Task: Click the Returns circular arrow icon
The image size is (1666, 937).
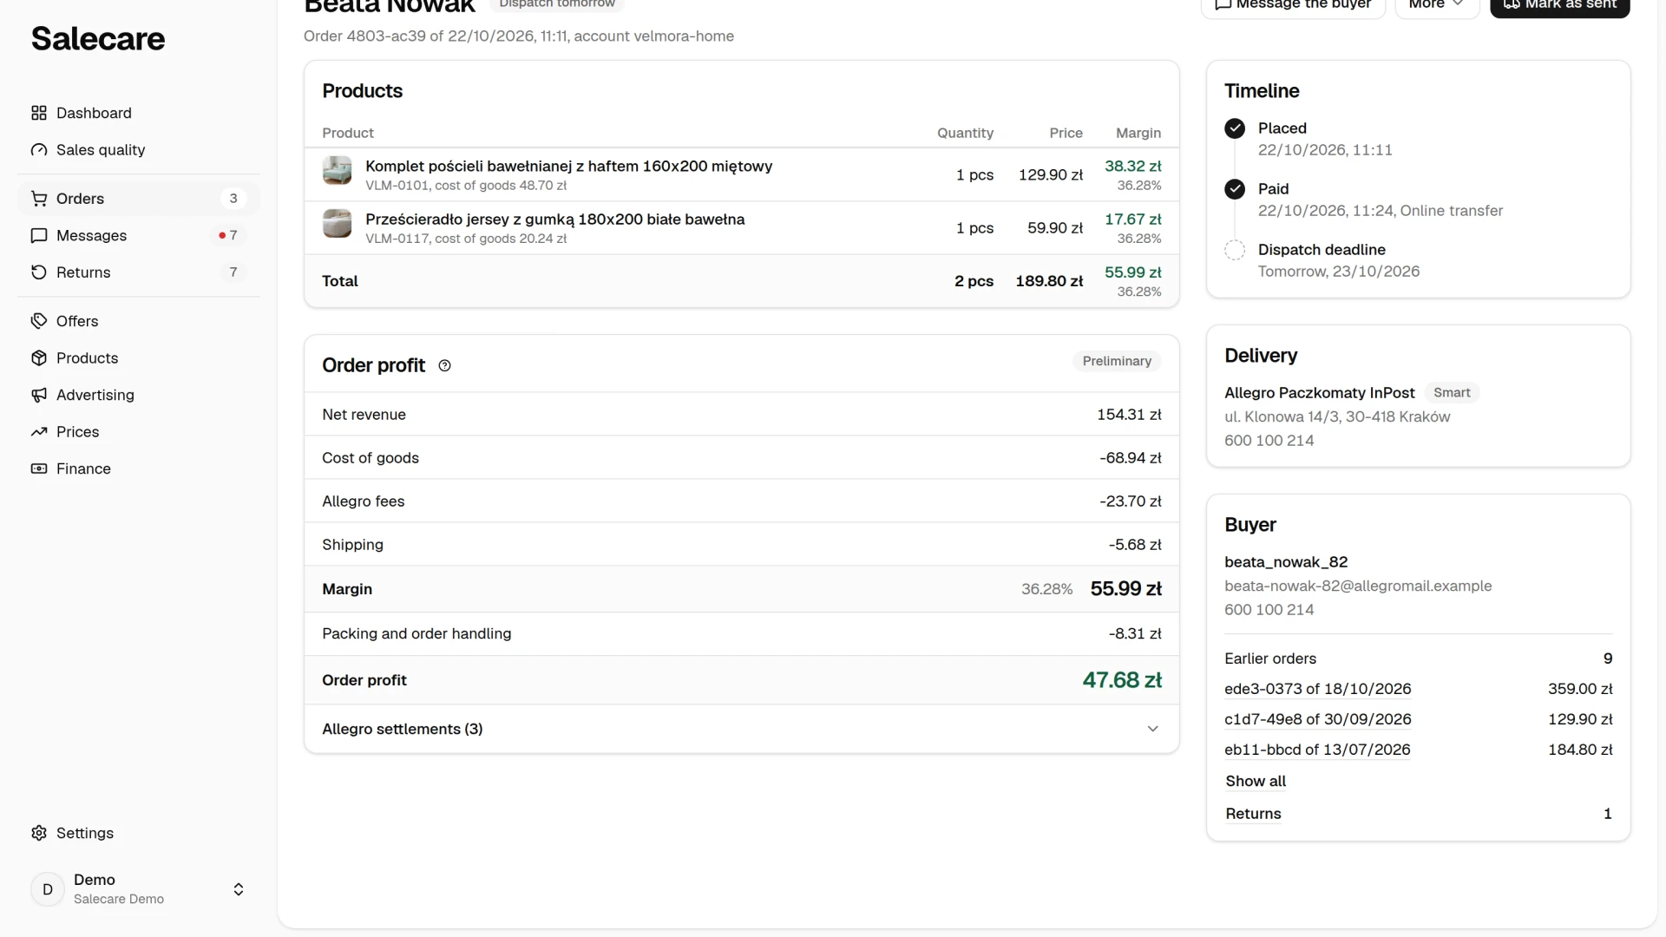Action: pos(39,272)
